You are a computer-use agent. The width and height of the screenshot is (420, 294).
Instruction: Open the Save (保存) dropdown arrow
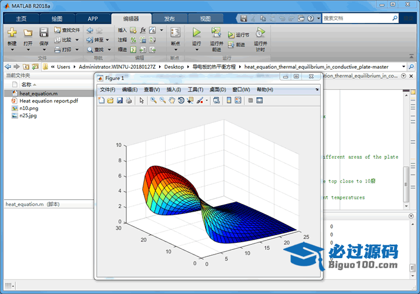pyautogui.click(x=44, y=50)
